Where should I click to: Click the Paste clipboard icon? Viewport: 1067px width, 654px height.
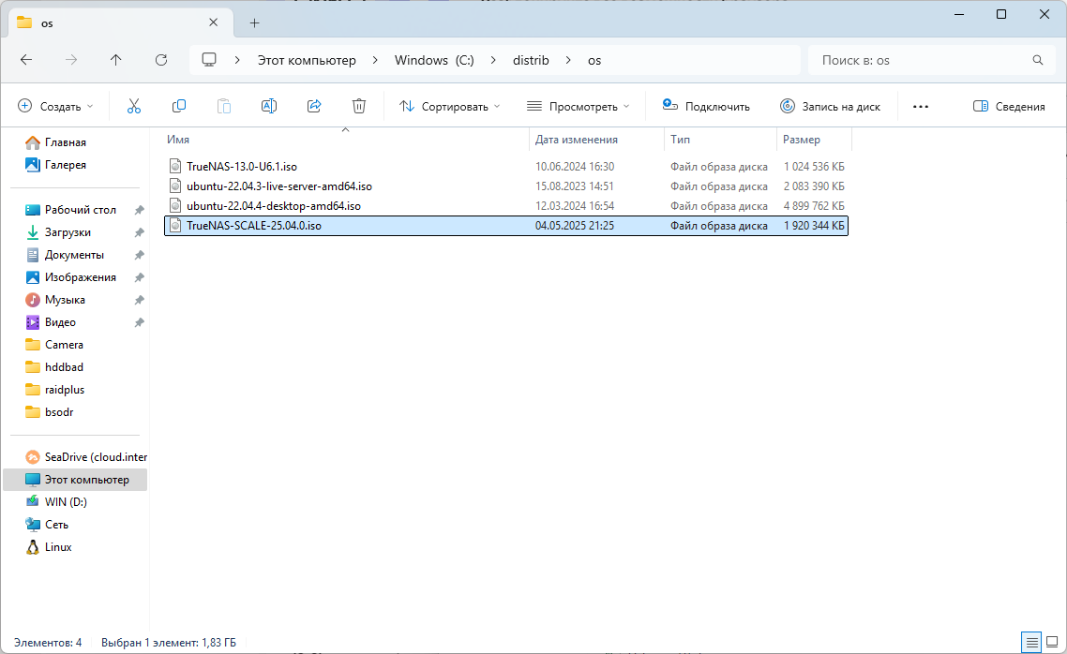pos(224,106)
